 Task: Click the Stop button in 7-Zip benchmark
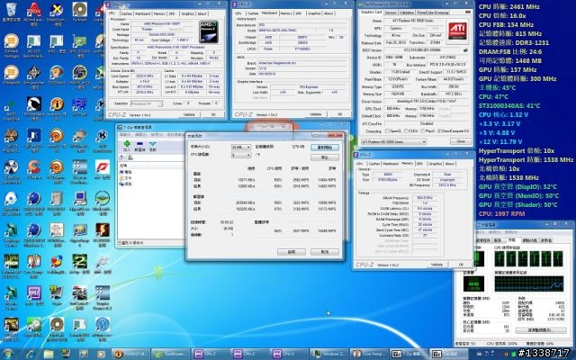pyautogui.click(x=325, y=157)
